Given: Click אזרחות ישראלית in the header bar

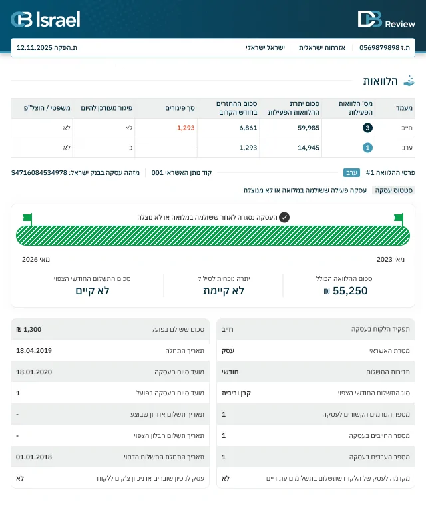Looking at the screenshot, I should 321,47.
